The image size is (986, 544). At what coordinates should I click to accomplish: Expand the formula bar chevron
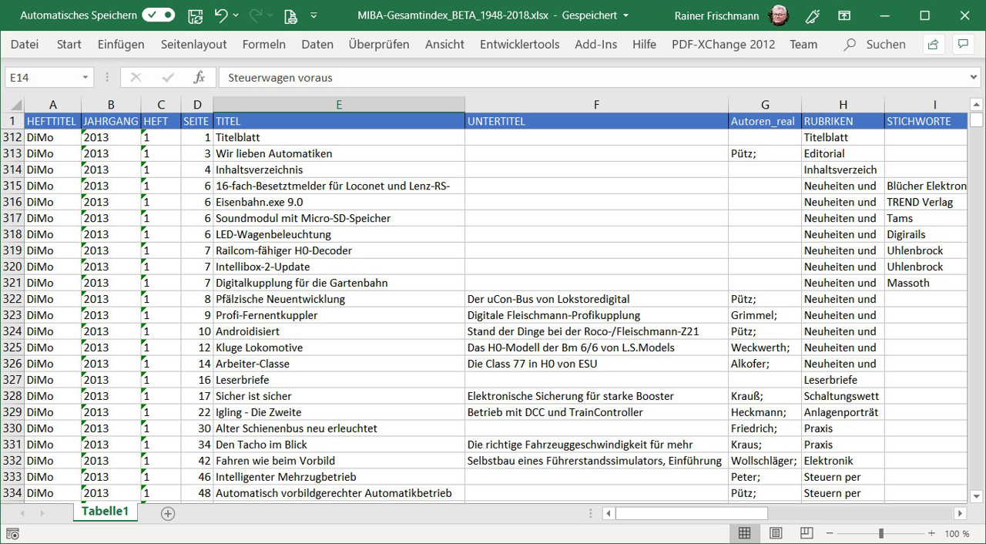(x=974, y=78)
